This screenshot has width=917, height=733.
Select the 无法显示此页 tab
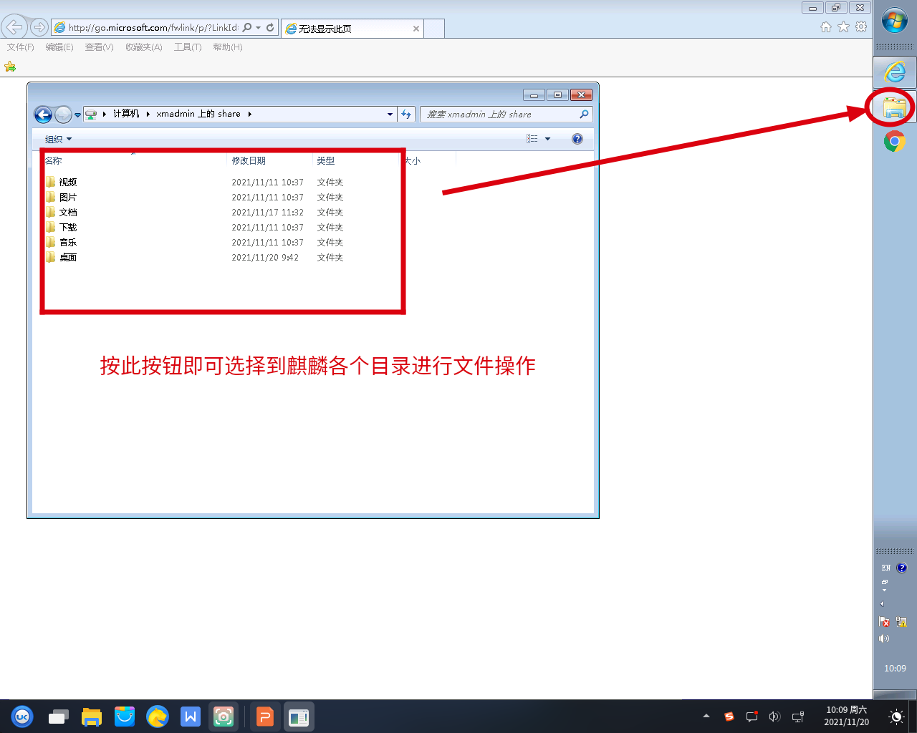(x=352, y=29)
